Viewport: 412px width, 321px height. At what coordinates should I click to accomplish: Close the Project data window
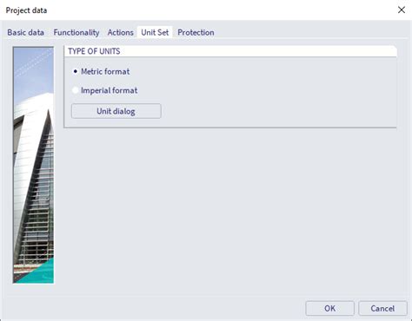(402, 10)
